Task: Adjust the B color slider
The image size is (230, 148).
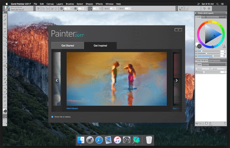Action: pos(209,56)
